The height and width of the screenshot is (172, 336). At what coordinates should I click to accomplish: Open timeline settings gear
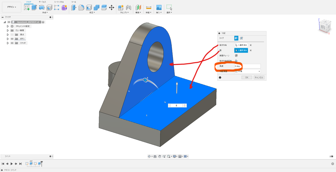(x=333, y=164)
